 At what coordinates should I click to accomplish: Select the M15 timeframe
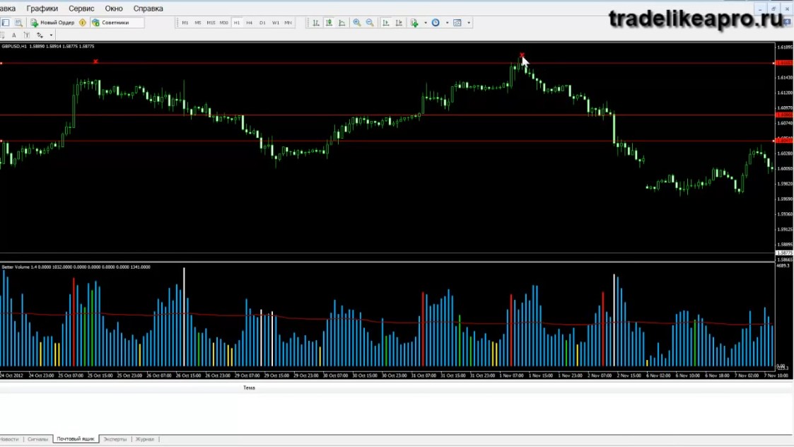tap(211, 23)
